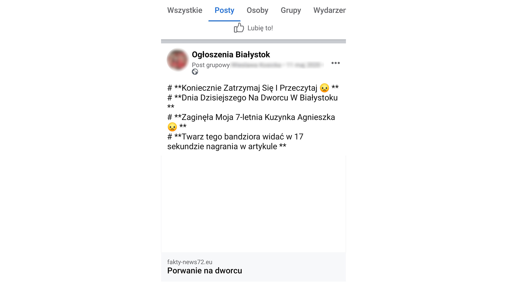507x285 pixels.
Task: Select the Posty tab
Action: tap(224, 10)
